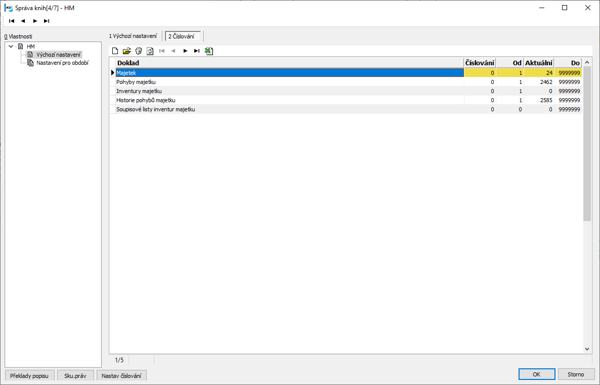Viewport: 600px width, 385px height.
Task: Click the Sku.práv button
Action: tap(75, 376)
